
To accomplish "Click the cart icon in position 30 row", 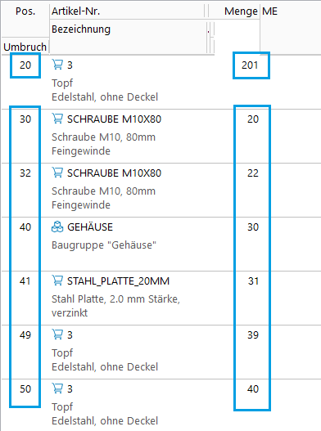I will tap(57, 119).
